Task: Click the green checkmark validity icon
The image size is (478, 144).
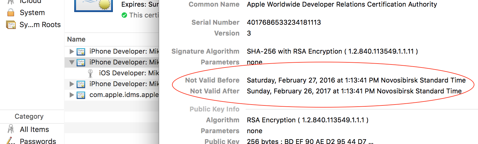Action: point(124,15)
